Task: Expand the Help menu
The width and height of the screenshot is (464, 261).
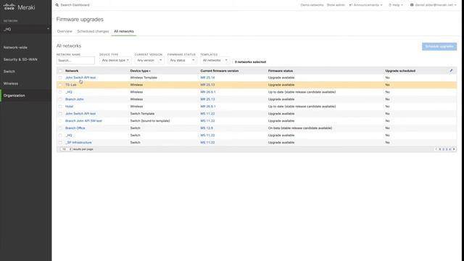Action: 396,5
